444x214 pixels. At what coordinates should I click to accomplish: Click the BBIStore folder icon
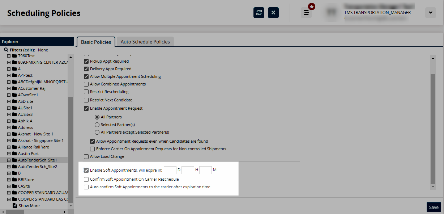click(x=14, y=180)
